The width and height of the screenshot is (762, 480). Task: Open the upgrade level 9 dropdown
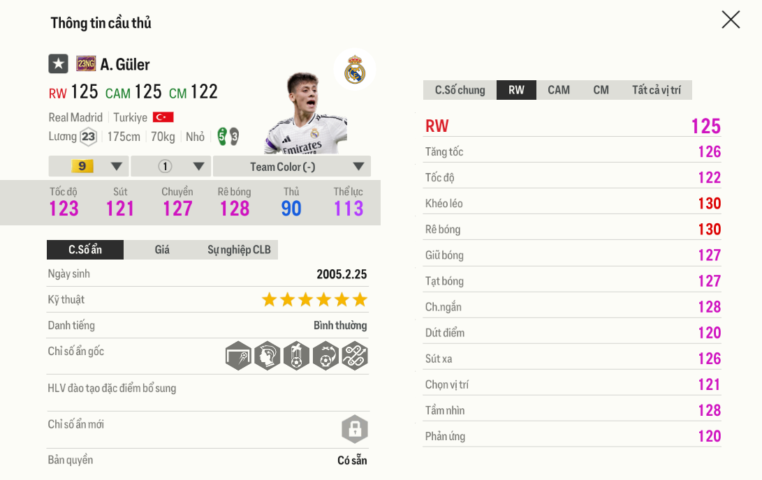(x=88, y=167)
